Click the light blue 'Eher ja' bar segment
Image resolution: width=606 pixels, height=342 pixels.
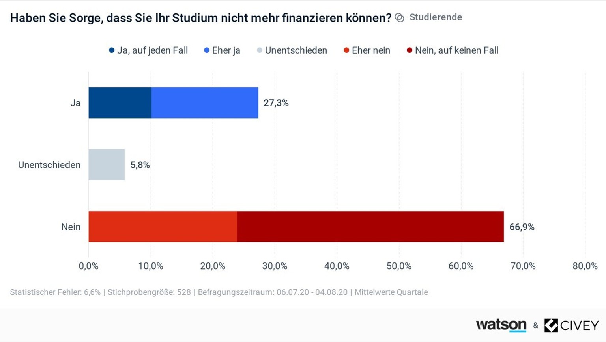(205, 103)
